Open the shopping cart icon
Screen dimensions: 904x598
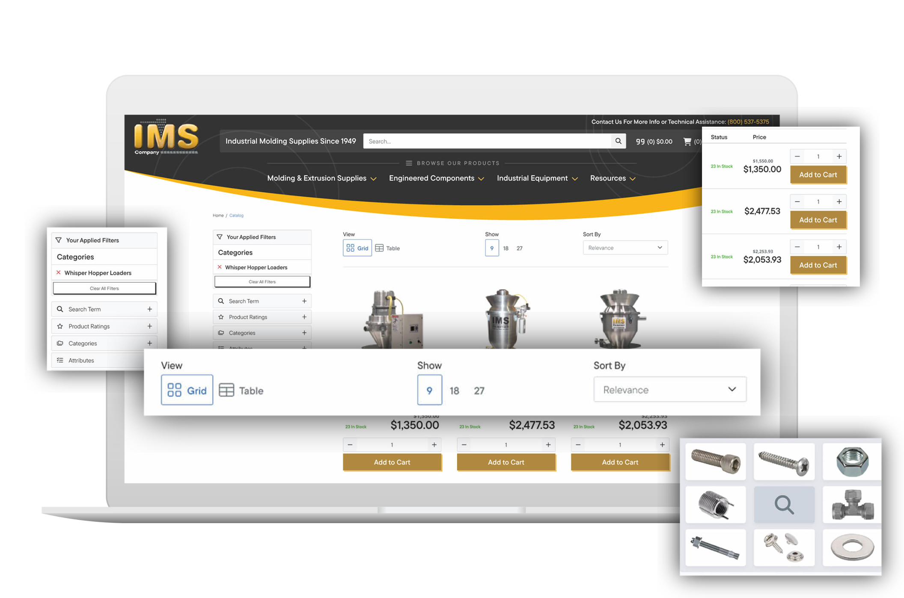687,142
